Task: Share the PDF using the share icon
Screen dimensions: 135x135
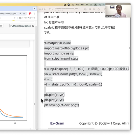Action: tap(99, 9)
